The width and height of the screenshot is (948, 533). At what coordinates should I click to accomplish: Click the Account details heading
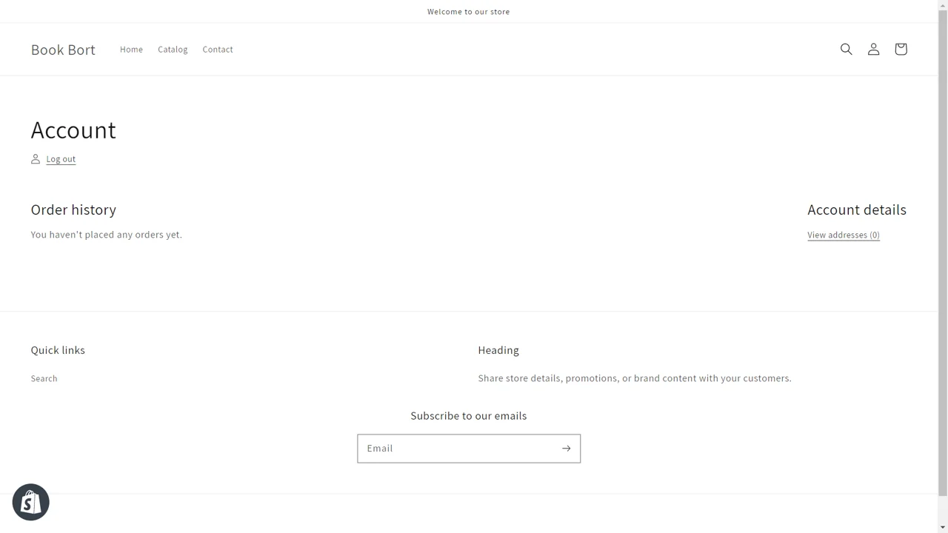pos(856,209)
